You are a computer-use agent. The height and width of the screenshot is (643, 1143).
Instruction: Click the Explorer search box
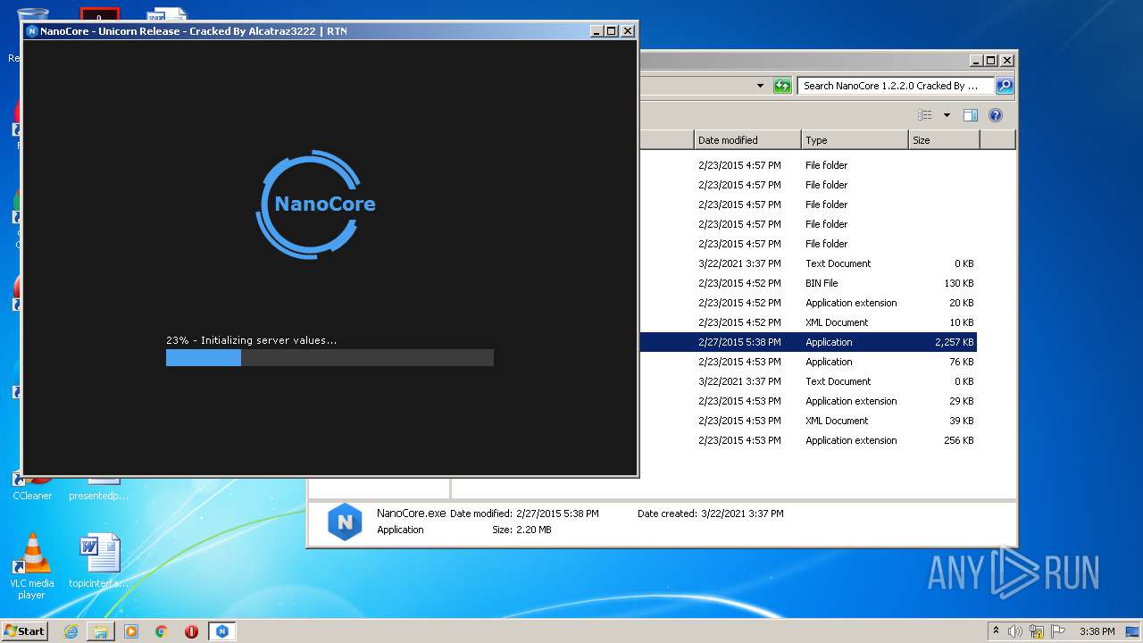[x=896, y=86]
